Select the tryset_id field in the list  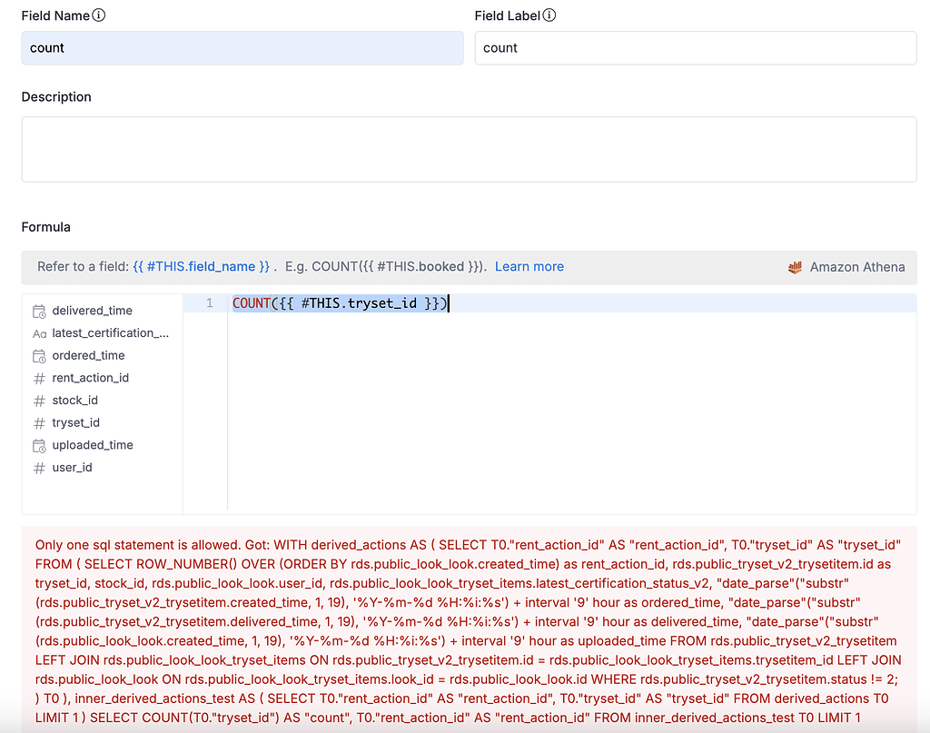pos(75,422)
